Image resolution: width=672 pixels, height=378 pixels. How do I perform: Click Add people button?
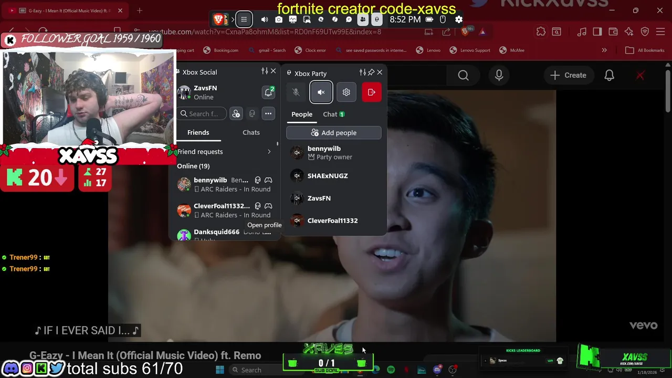[x=334, y=133]
